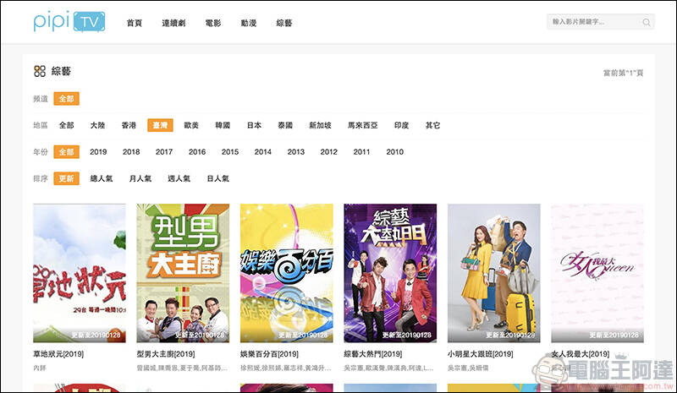Click the cast text under 娛樂百分百
The width and height of the screenshot is (677, 393).
tap(286, 368)
